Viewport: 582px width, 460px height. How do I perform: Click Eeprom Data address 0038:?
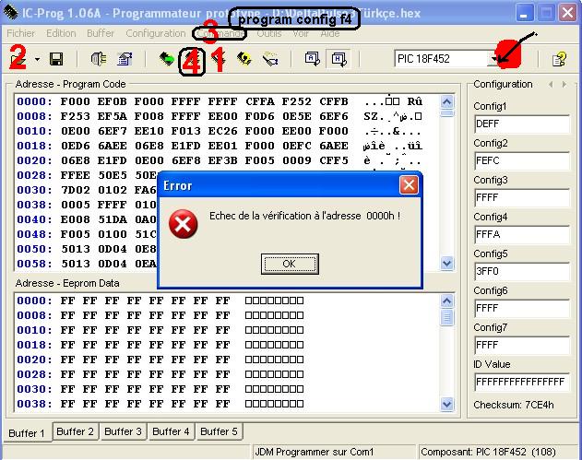34,404
